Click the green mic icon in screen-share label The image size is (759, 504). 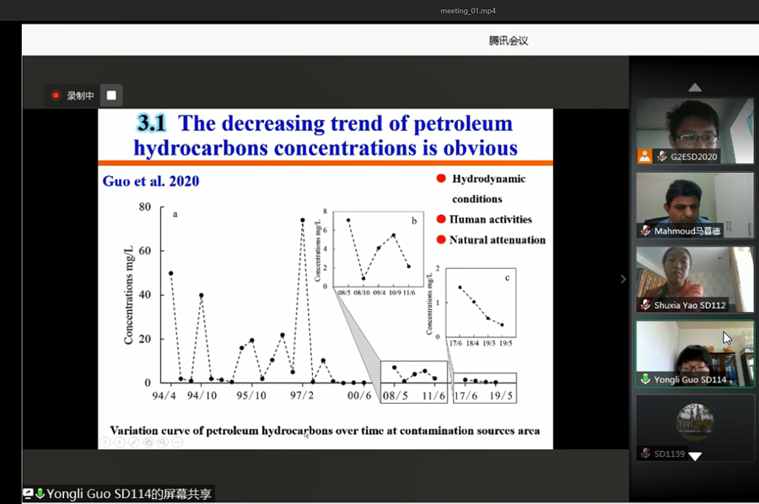[40, 494]
